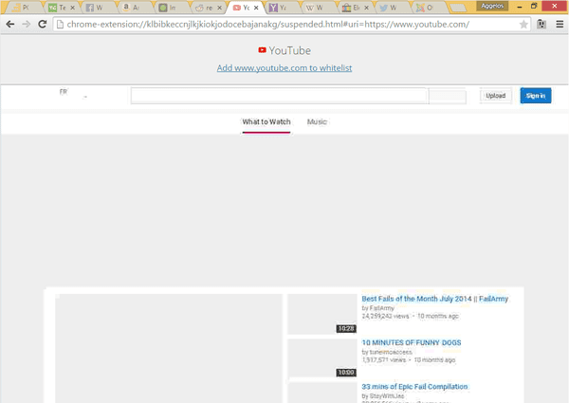This screenshot has height=403, width=569.
Task: Click the blue Sign in button
Action: [535, 96]
